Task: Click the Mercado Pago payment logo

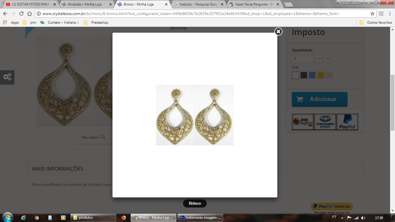Action: click(325, 122)
